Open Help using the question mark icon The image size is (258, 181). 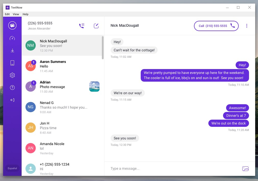click(12, 87)
